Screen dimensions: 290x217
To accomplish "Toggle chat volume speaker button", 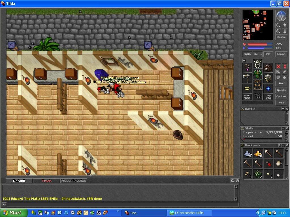I will [4, 205].
